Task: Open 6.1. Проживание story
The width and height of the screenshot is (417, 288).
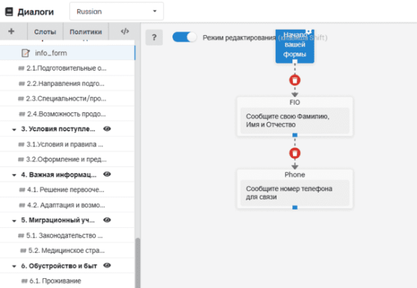Action: (x=67, y=281)
